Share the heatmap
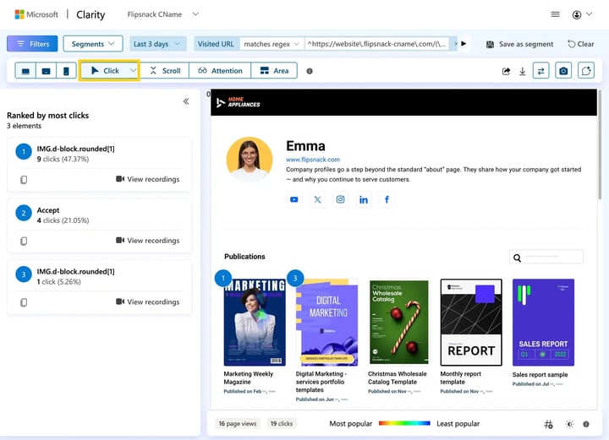 pyautogui.click(x=506, y=71)
